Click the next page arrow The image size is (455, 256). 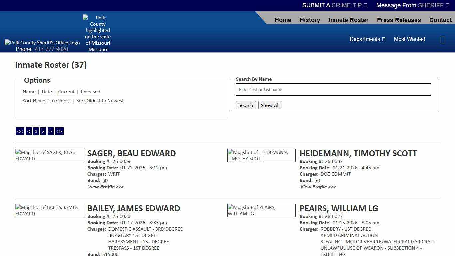(x=50, y=131)
